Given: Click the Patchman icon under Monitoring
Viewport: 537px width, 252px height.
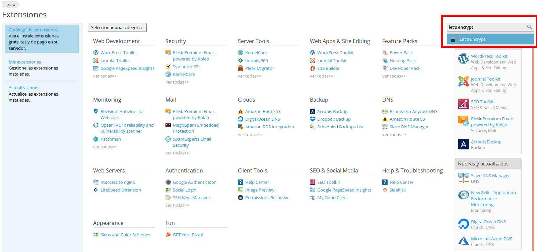Looking at the screenshot, I should 96,139.
